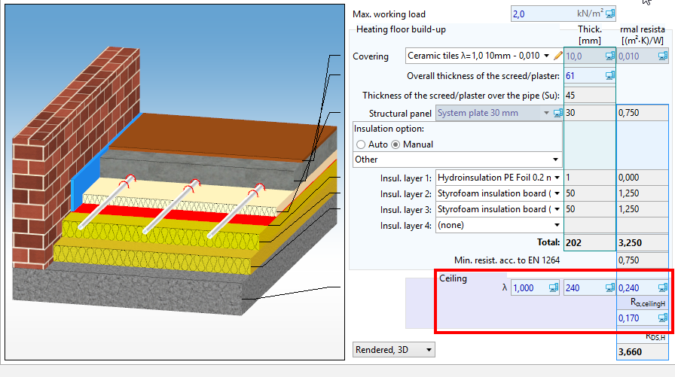
Task: Click computer icon in ceiling lambda field
Action: (554, 287)
